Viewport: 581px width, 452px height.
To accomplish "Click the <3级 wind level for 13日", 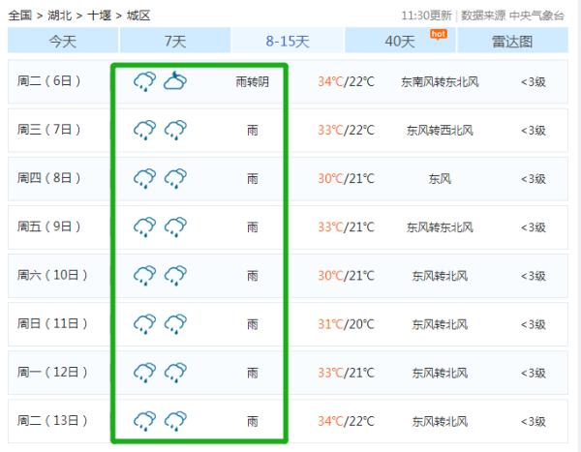I will (534, 421).
